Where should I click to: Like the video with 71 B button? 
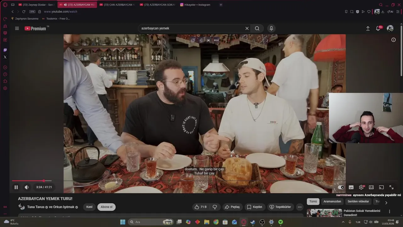tap(201, 207)
